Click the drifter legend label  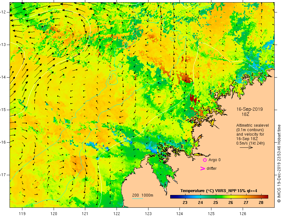click(211, 168)
